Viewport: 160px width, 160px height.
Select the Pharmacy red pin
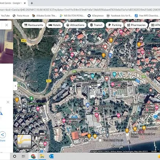pos(107,79)
